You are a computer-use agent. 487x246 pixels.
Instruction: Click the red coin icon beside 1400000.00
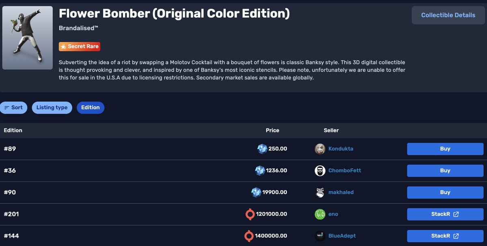click(249, 236)
